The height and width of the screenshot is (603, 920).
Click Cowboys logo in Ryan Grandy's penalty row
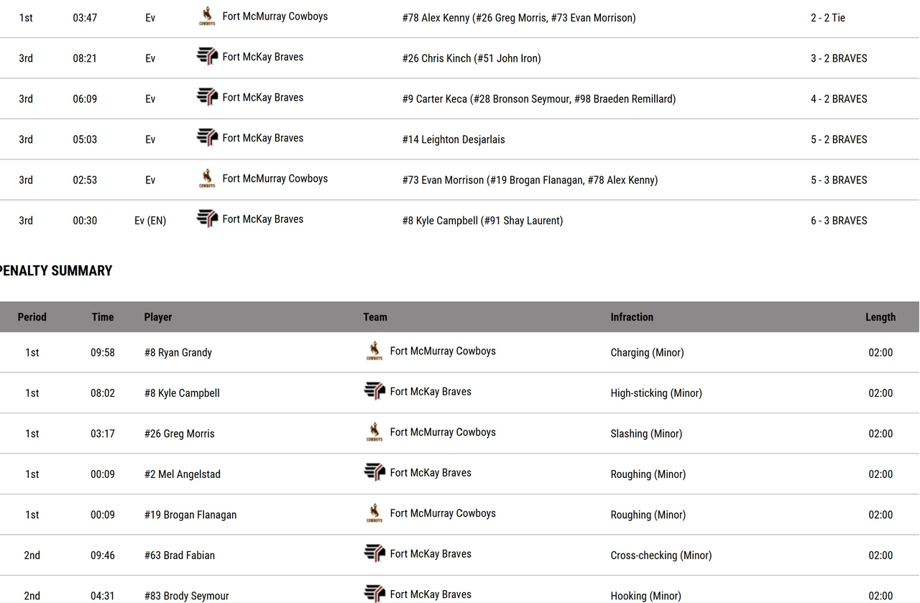[x=374, y=351]
